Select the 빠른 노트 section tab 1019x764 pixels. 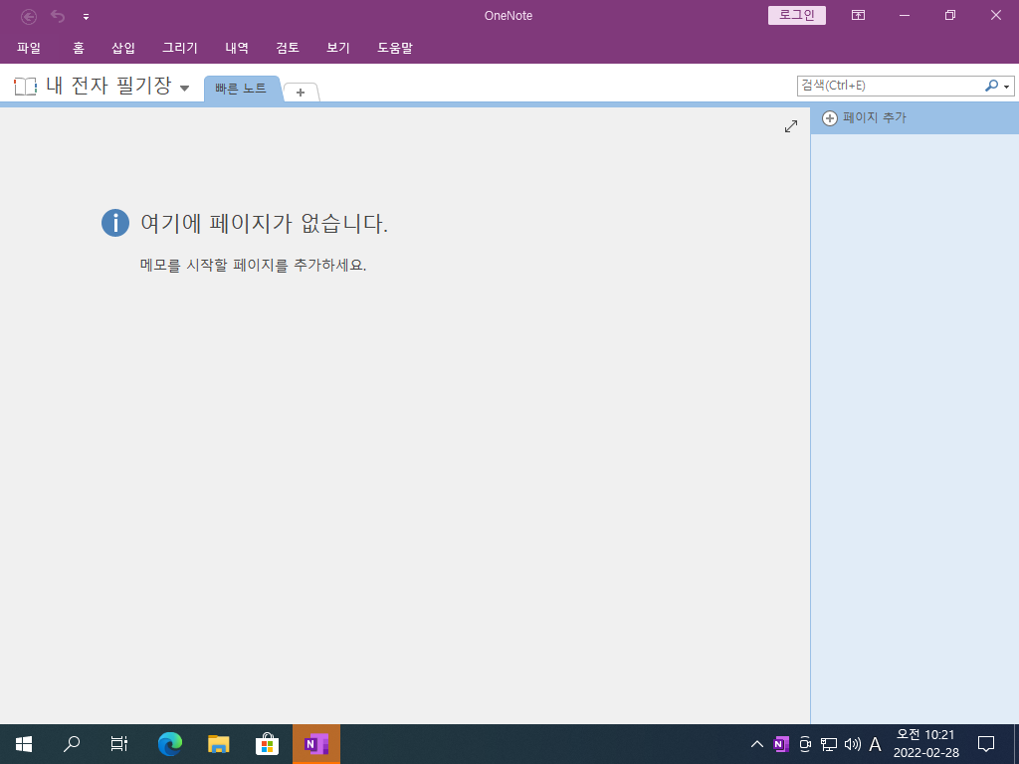(241, 89)
